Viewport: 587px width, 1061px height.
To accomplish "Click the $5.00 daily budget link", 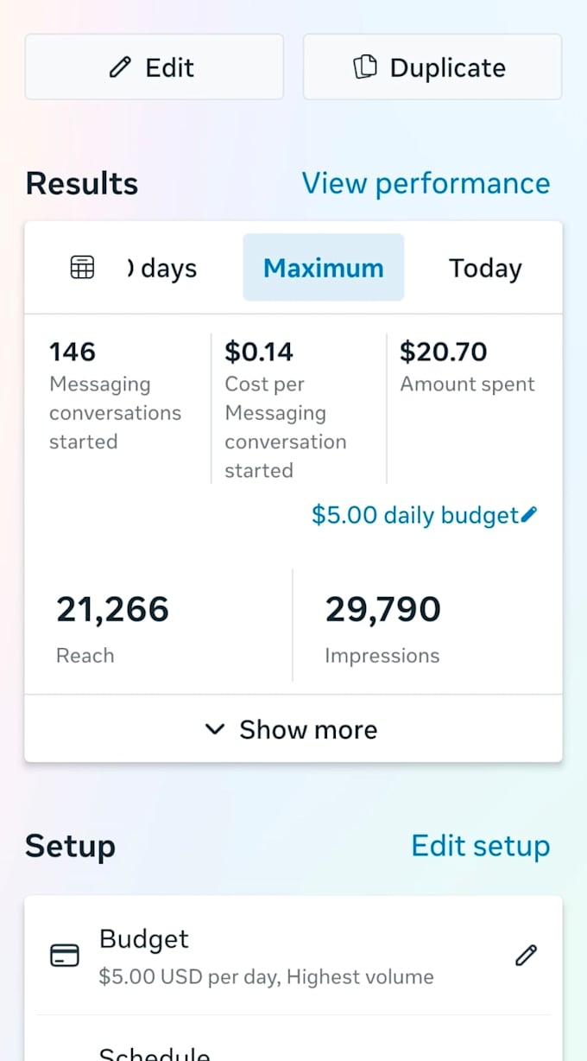I will [x=415, y=515].
